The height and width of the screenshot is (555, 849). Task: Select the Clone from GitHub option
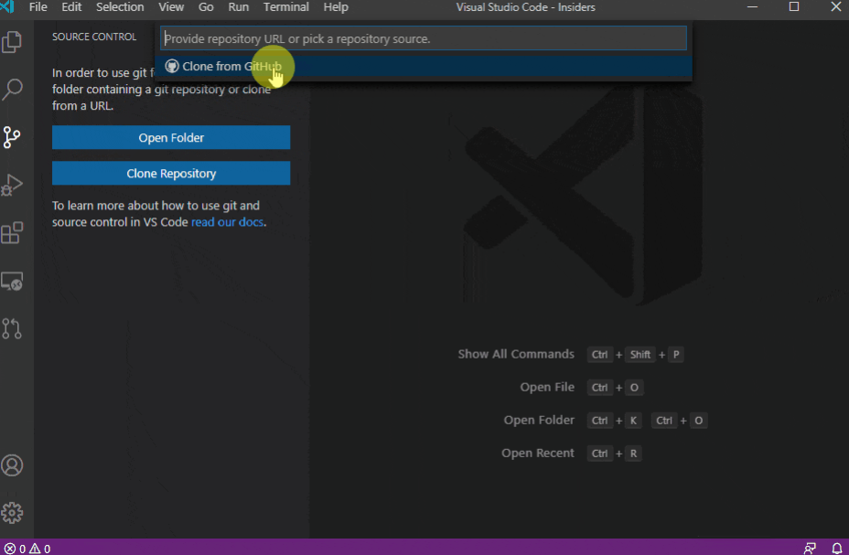pyautogui.click(x=424, y=67)
